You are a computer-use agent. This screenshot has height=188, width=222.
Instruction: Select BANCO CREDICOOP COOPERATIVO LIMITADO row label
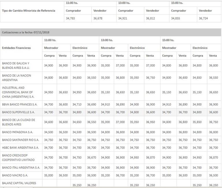tap(18, 157)
